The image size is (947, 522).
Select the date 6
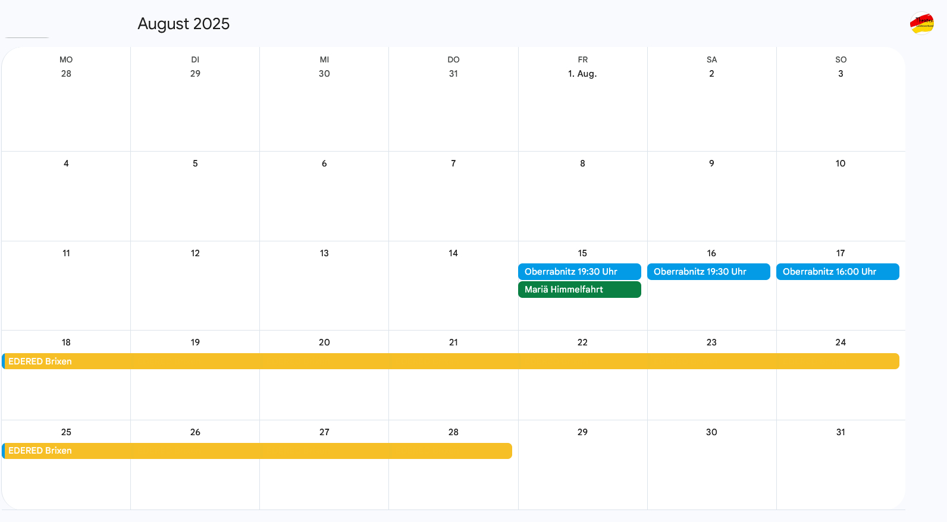pos(324,163)
